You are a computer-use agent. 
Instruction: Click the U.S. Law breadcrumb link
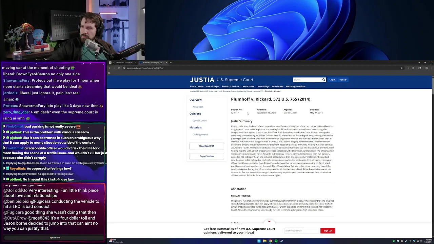tap(200, 91)
